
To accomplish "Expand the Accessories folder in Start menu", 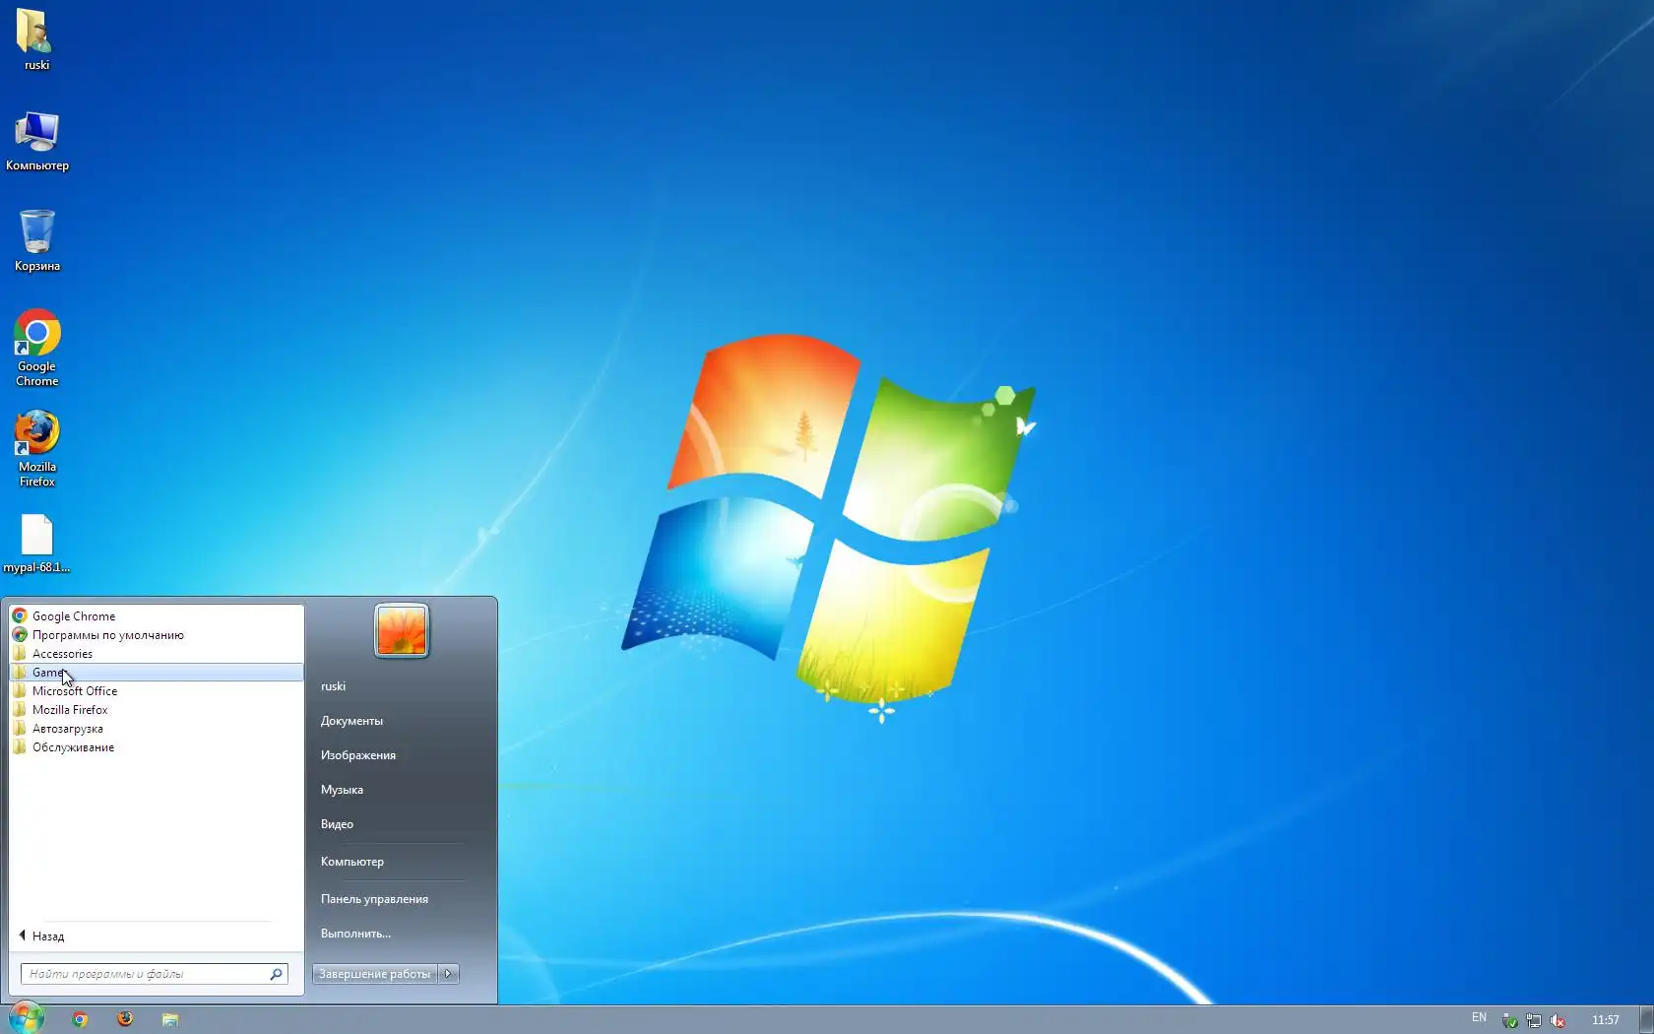I will click(157, 654).
